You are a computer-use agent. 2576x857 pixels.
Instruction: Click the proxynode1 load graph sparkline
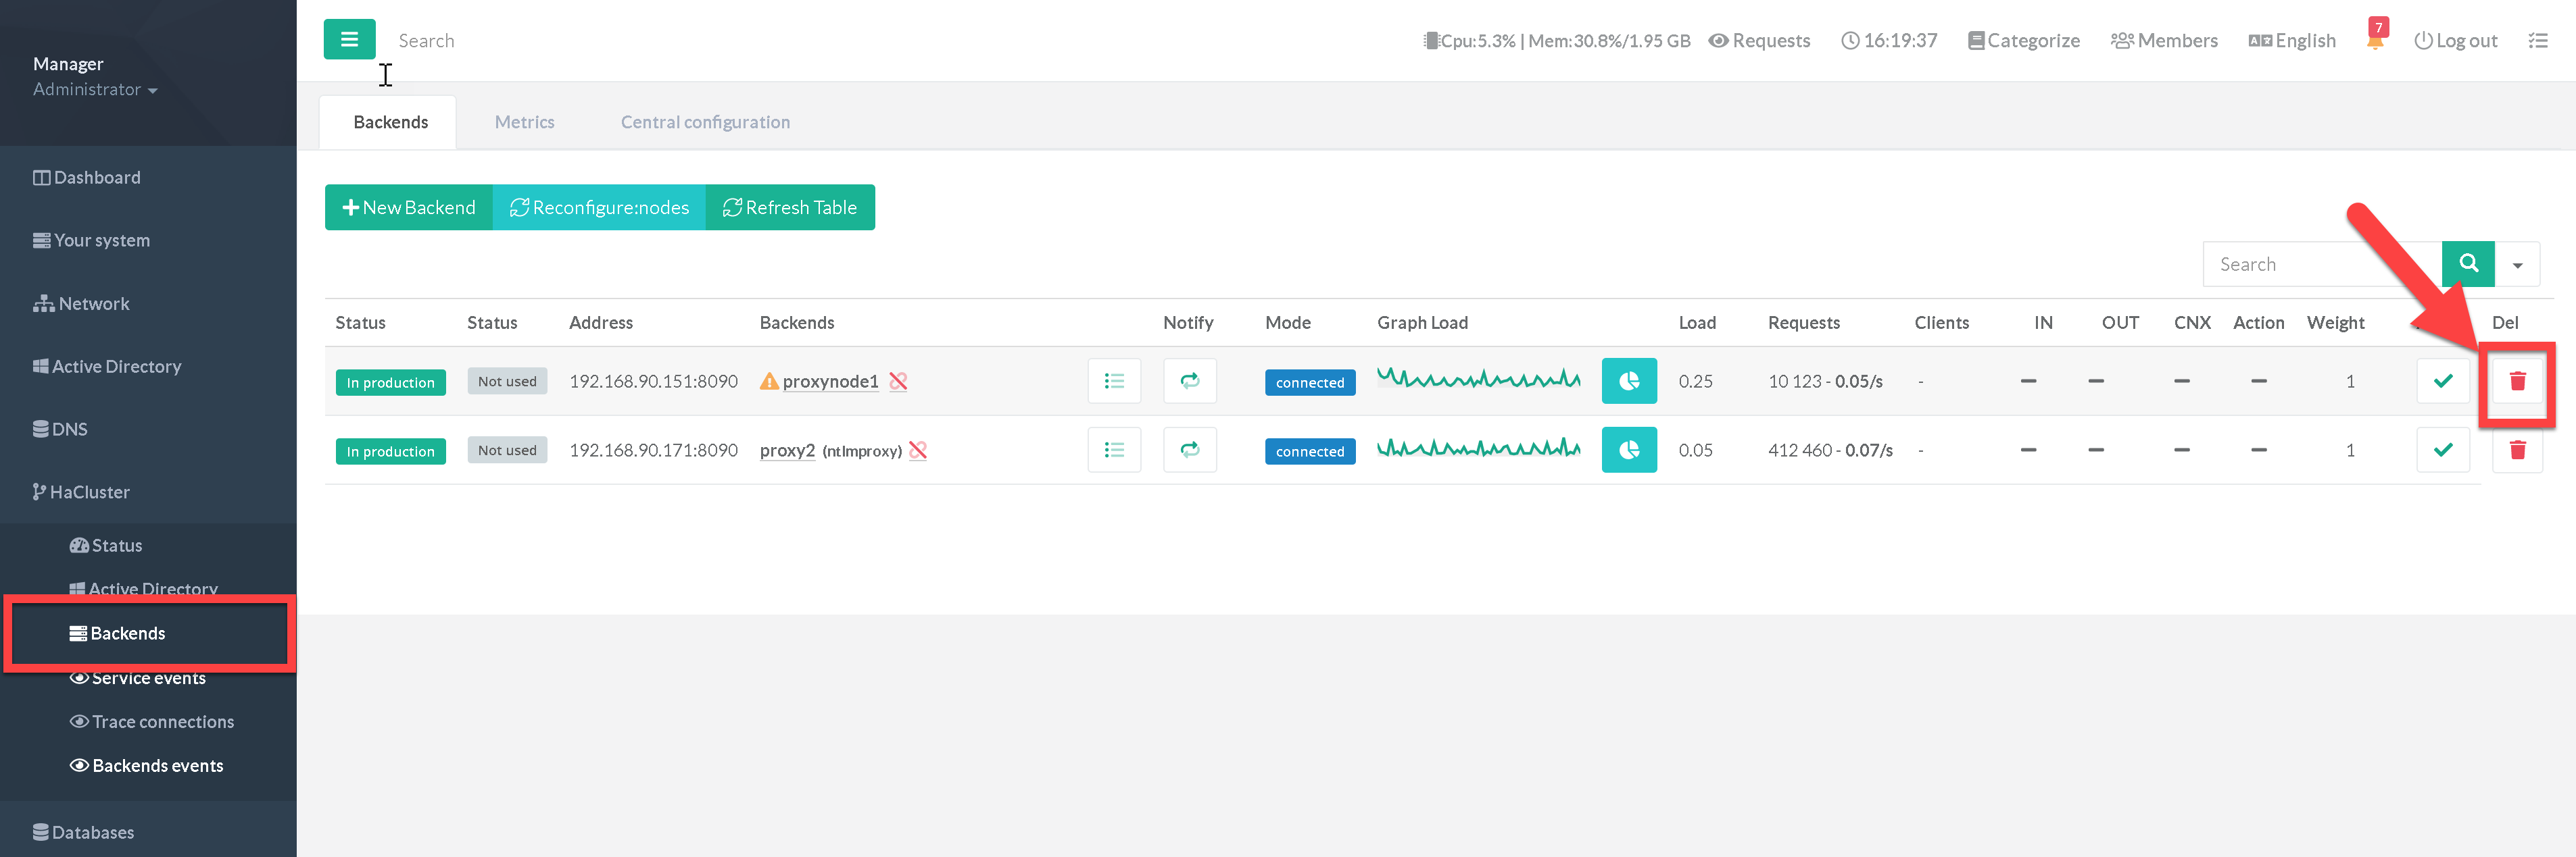pos(1478,379)
